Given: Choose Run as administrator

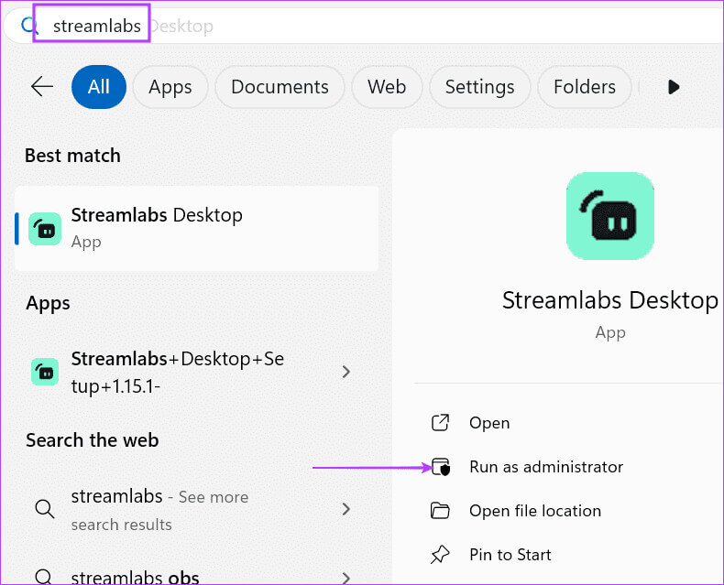Looking at the screenshot, I should (x=546, y=467).
